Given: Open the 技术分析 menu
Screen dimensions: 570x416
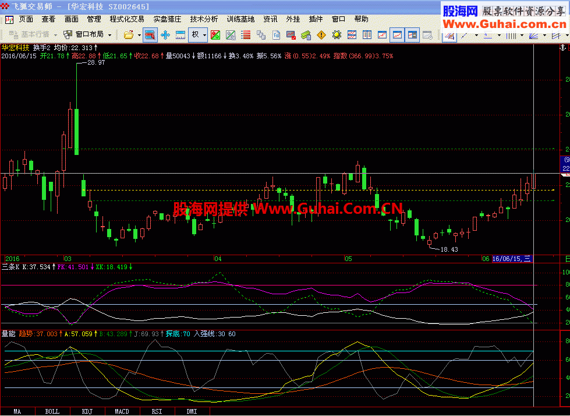Looking at the screenshot, I should (x=203, y=19).
